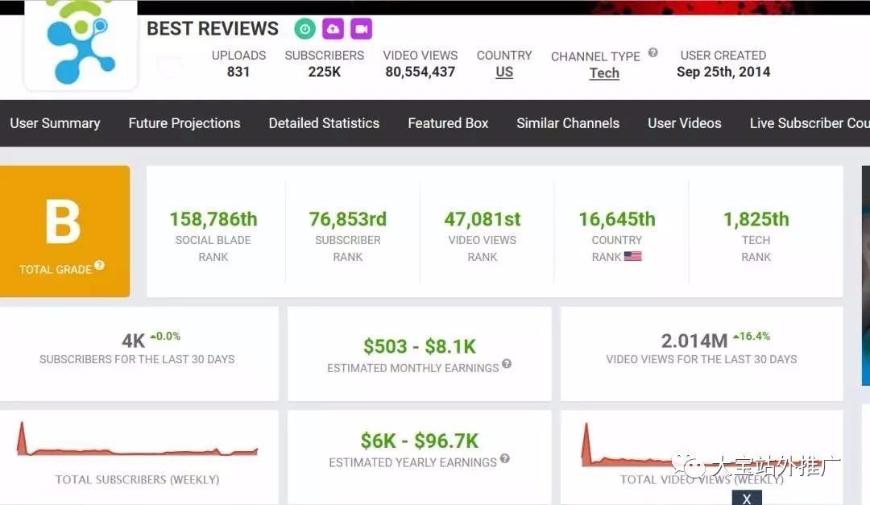Click the faint heart favorite icon

(x=168, y=68)
